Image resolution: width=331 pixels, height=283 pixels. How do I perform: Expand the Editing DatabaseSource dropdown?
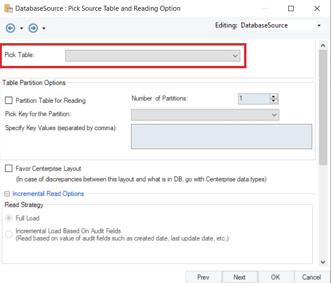pos(319,26)
